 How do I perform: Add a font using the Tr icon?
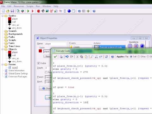(x=60, y=11)
